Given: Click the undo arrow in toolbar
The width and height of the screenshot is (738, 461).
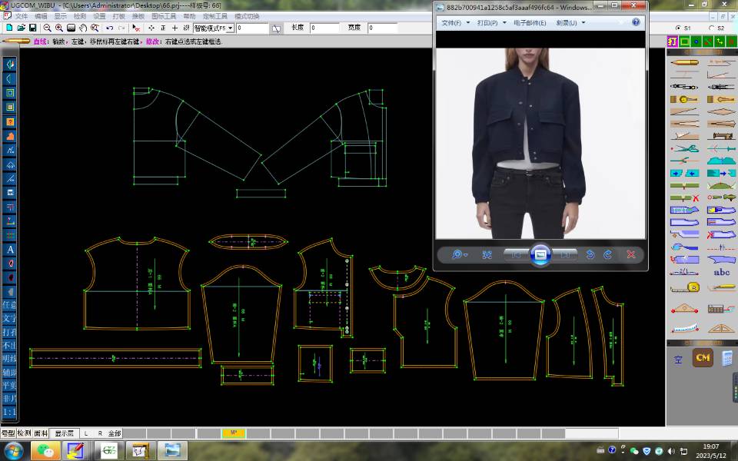Looking at the screenshot, I should [109, 28].
